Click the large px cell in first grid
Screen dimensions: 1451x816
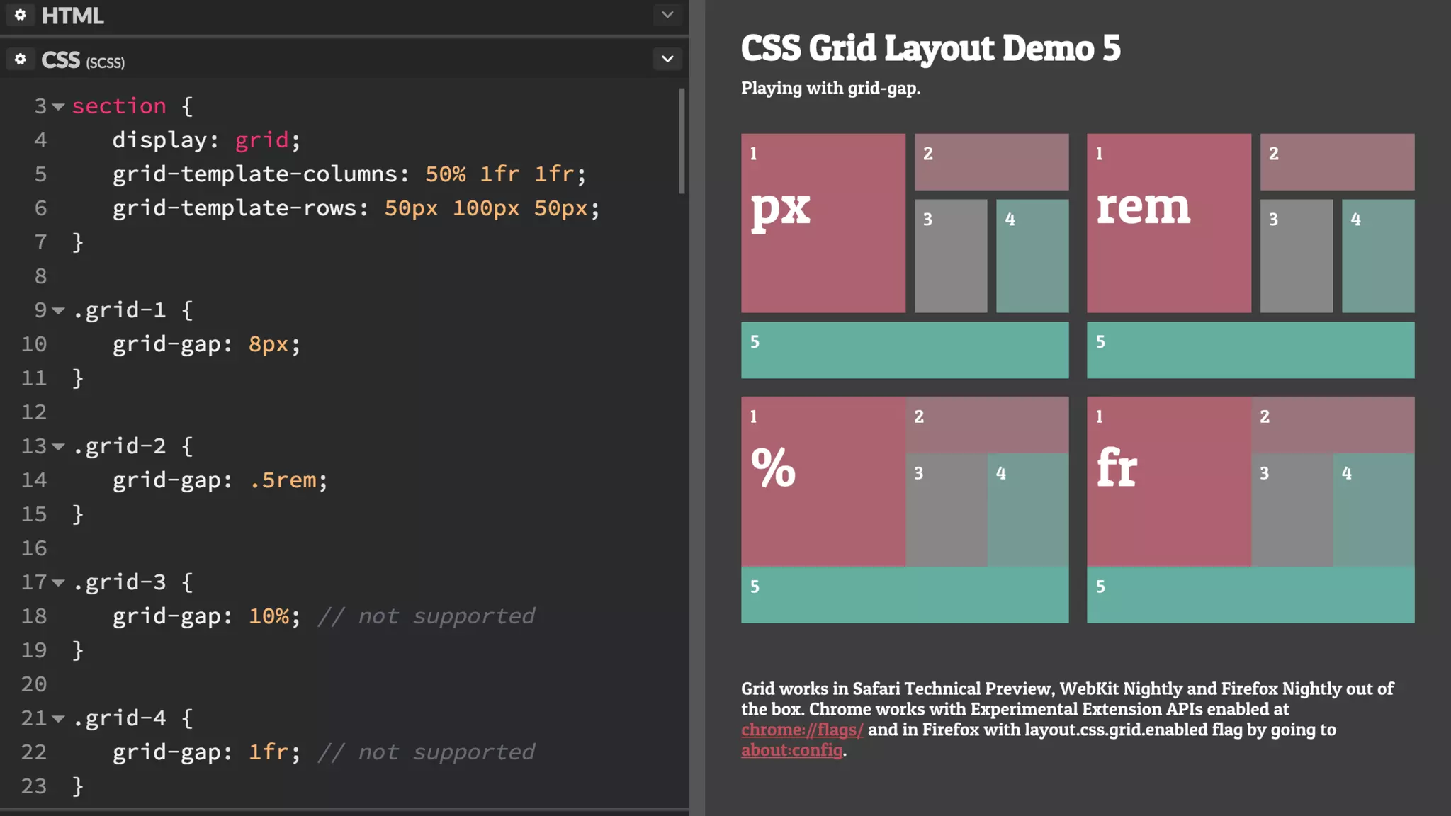(823, 223)
